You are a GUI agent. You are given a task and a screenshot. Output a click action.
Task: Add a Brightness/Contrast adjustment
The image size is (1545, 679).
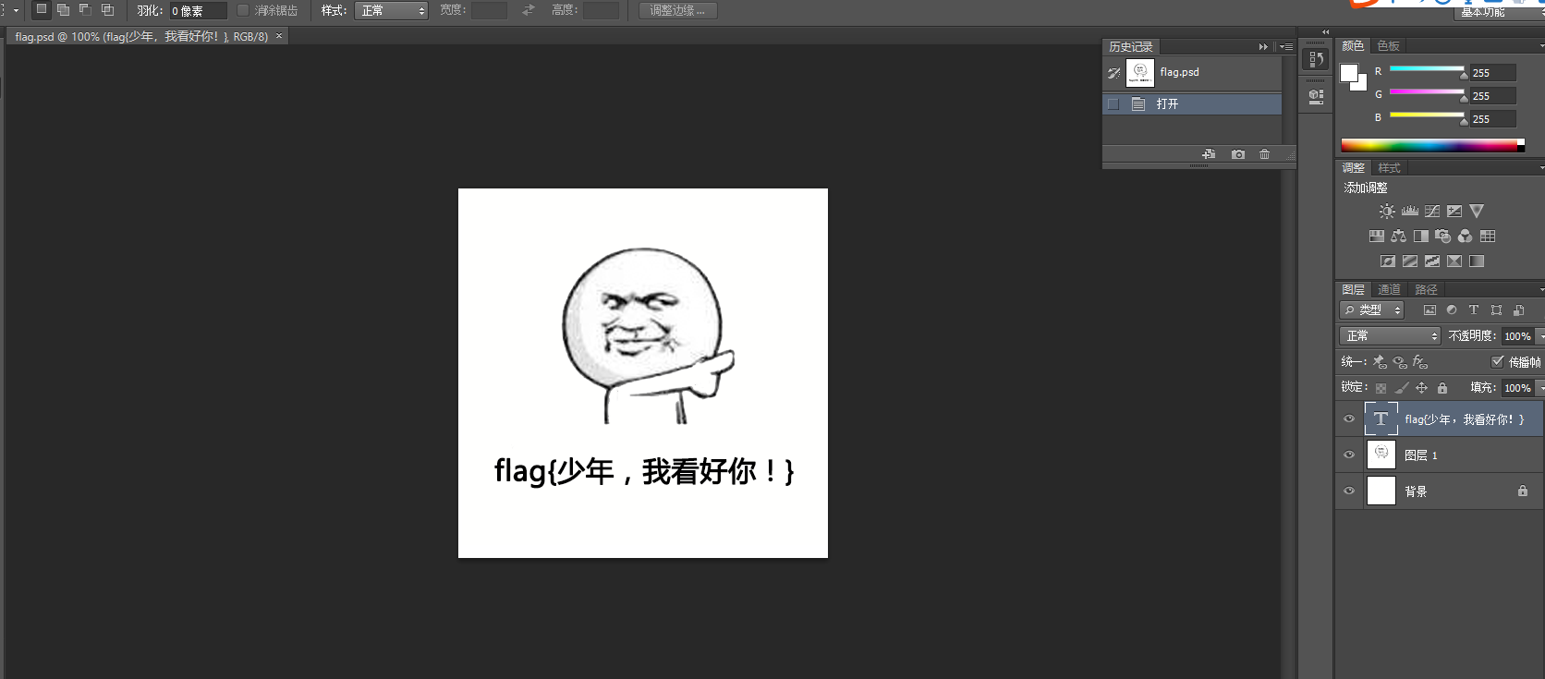tap(1387, 212)
